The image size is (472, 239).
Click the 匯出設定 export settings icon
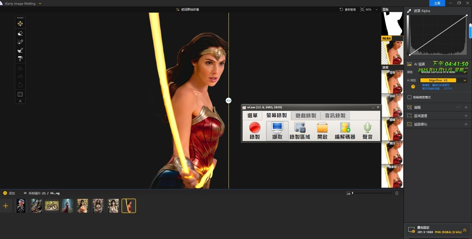click(412, 230)
